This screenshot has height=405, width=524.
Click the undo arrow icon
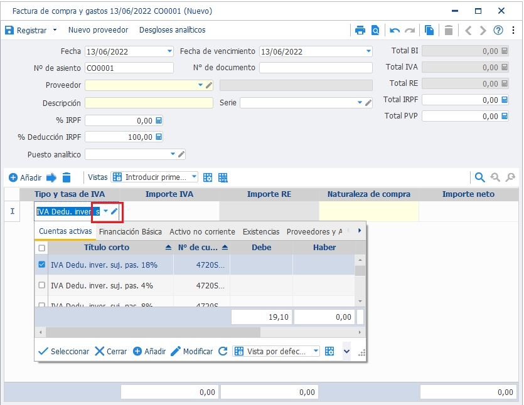pyautogui.click(x=395, y=31)
